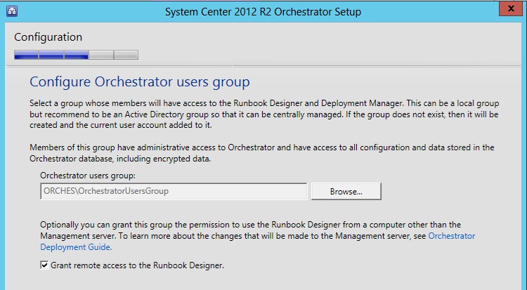Click the 'Orchestrator users group:' field label

tap(87, 175)
